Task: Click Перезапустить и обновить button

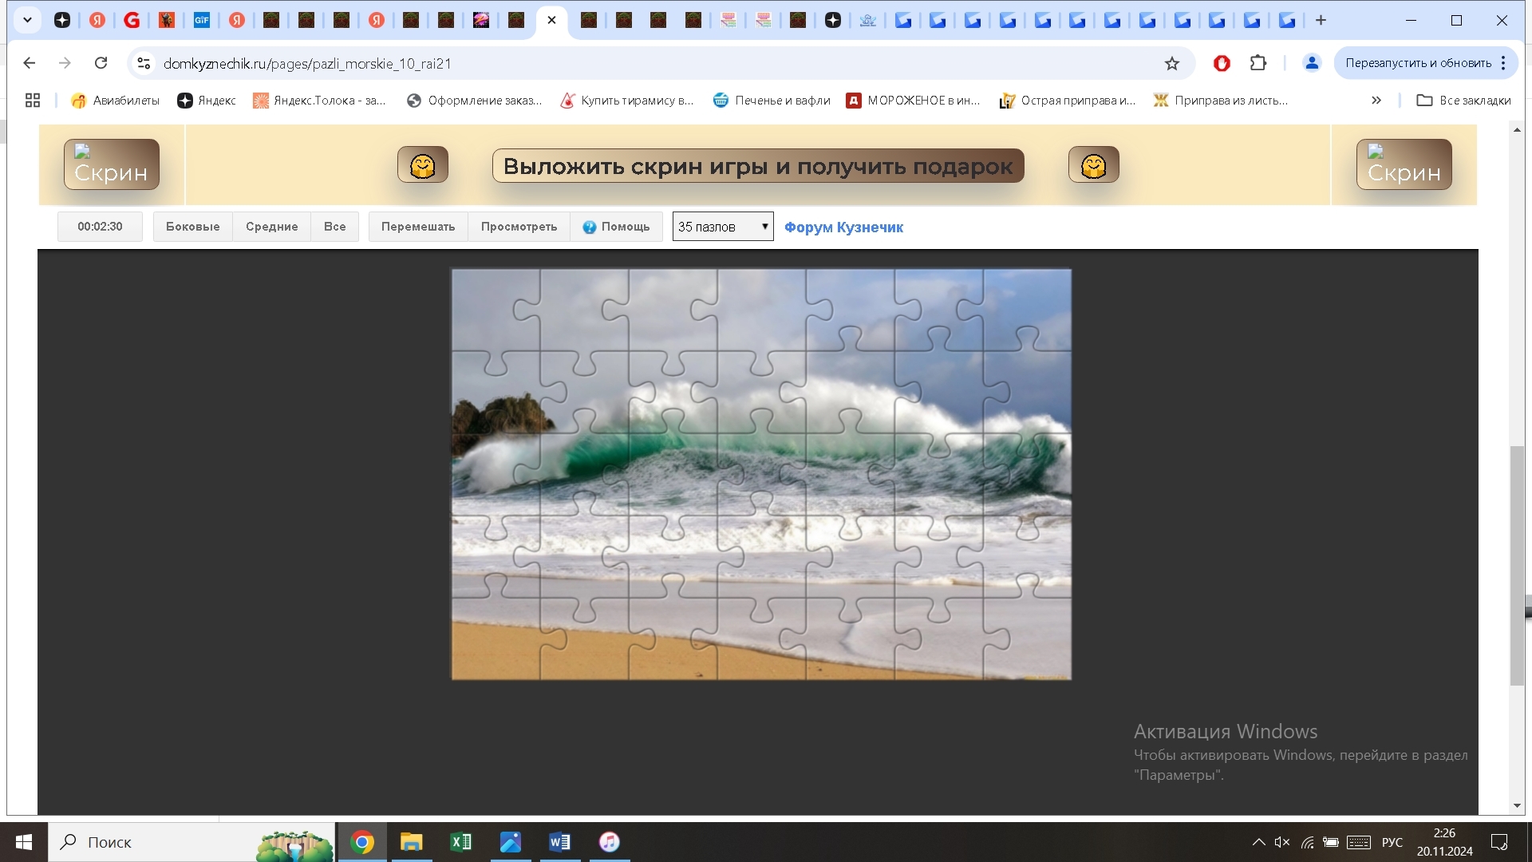Action: (x=1418, y=63)
